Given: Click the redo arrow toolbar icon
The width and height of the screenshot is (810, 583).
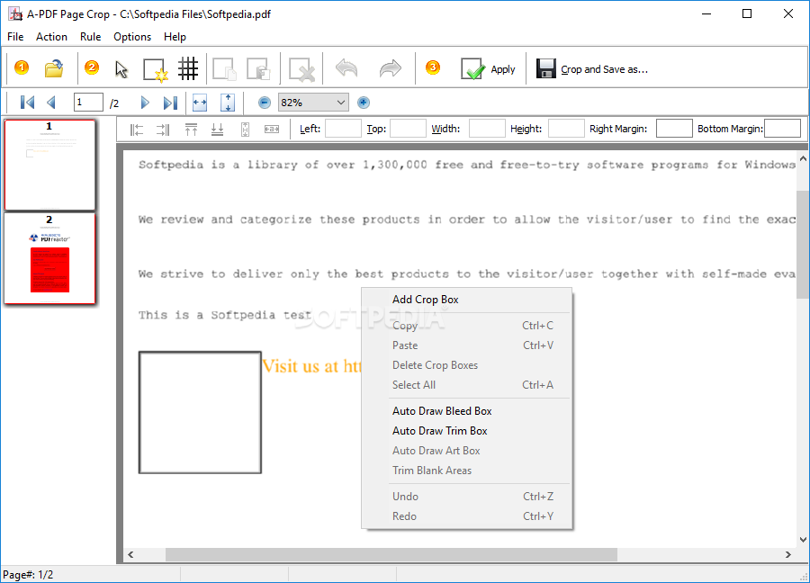Looking at the screenshot, I should [x=390, y=68].
